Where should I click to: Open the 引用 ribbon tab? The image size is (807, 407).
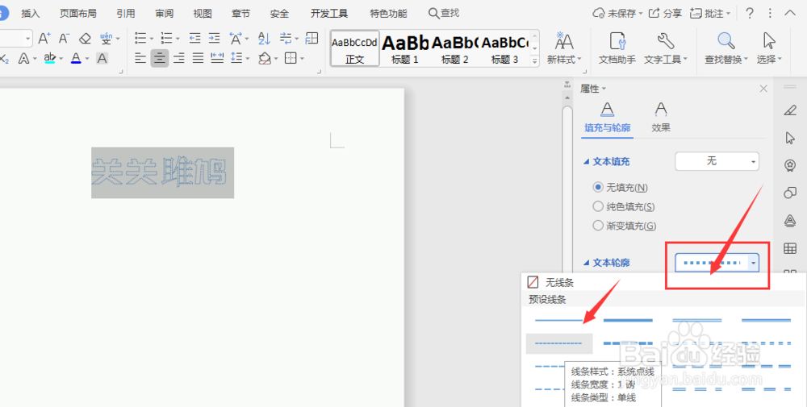pos(126,14)
